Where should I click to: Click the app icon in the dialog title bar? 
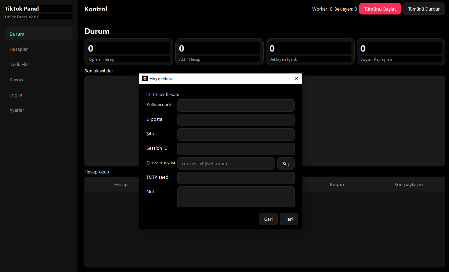(145, 78)
